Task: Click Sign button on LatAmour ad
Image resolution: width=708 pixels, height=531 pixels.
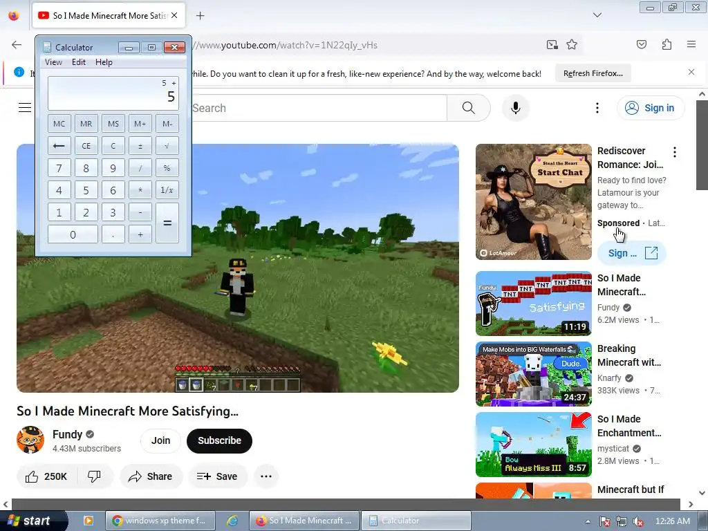Action: pos(632,253)
